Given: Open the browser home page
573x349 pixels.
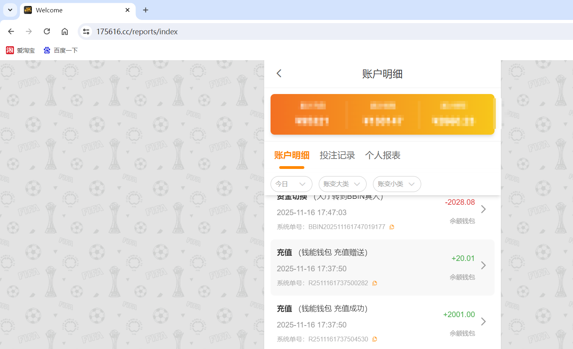Looking at the screenshot, I should click(65, 31).
